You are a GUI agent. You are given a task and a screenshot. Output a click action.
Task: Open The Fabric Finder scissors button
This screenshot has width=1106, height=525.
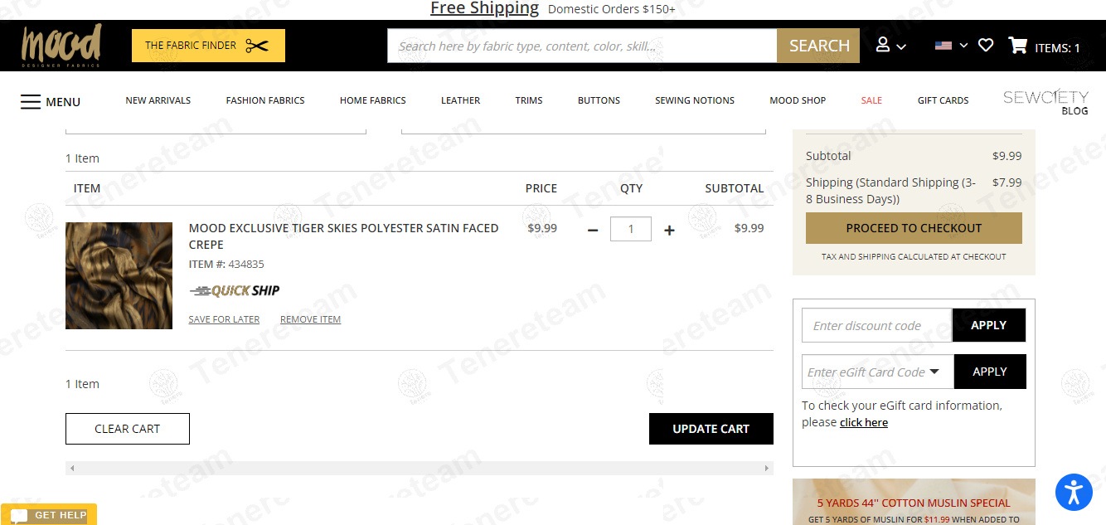pyautogui.click(x=208, y=46)
